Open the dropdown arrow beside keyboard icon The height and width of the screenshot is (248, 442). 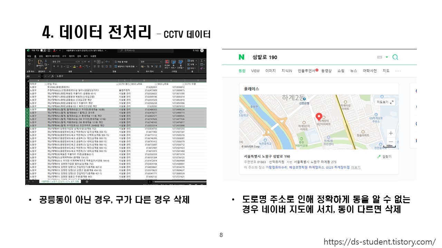point(387,57)
